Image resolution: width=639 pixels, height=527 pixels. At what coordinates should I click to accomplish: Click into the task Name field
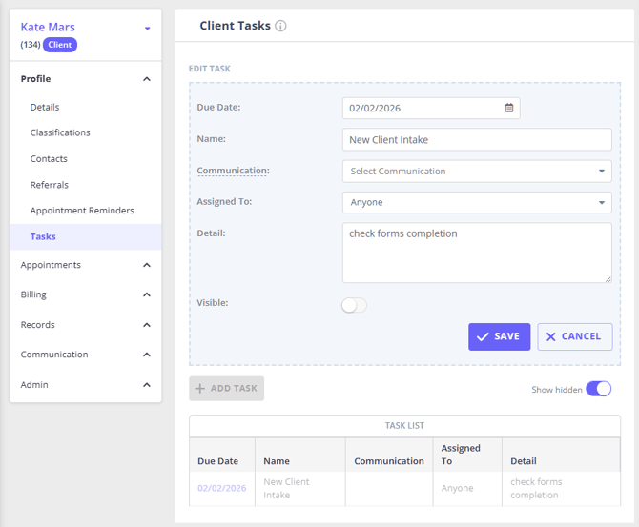[x=477, y=140]
